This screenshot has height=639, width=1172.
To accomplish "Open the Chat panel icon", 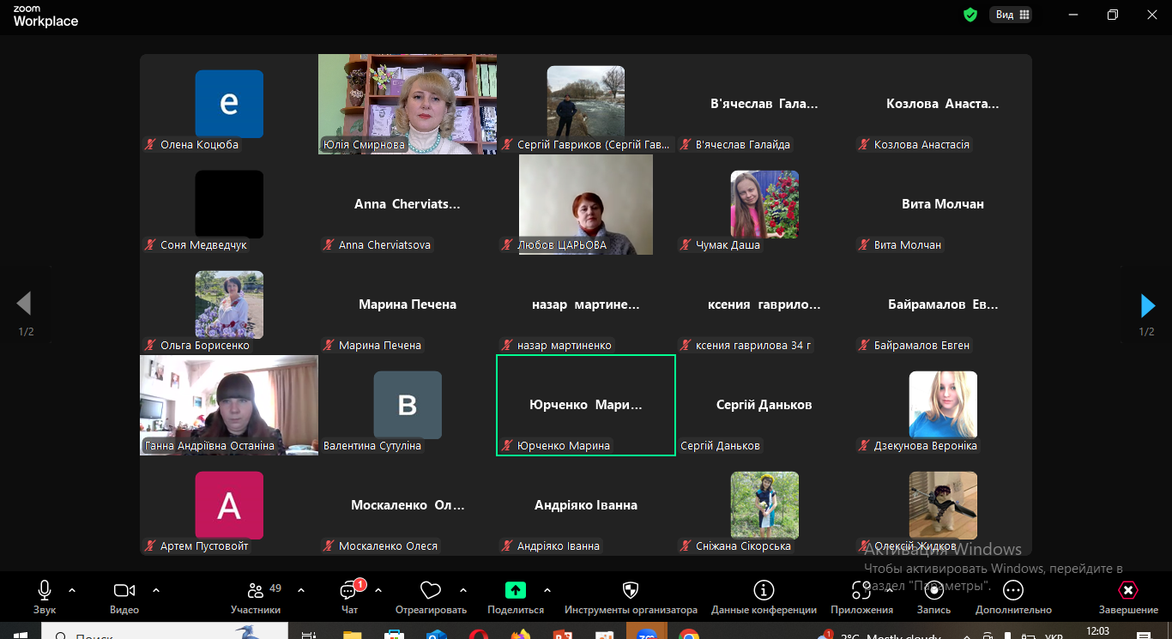I will point(349,591).
